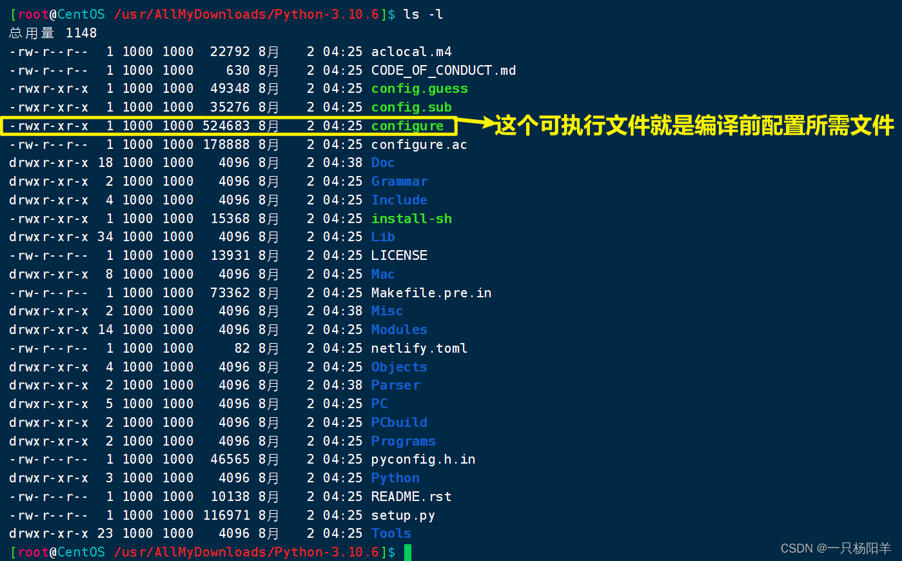902x561 pixels.
Task: Select the PCbuild directory name
Action: pyautogui.click(x=399, y=423)
